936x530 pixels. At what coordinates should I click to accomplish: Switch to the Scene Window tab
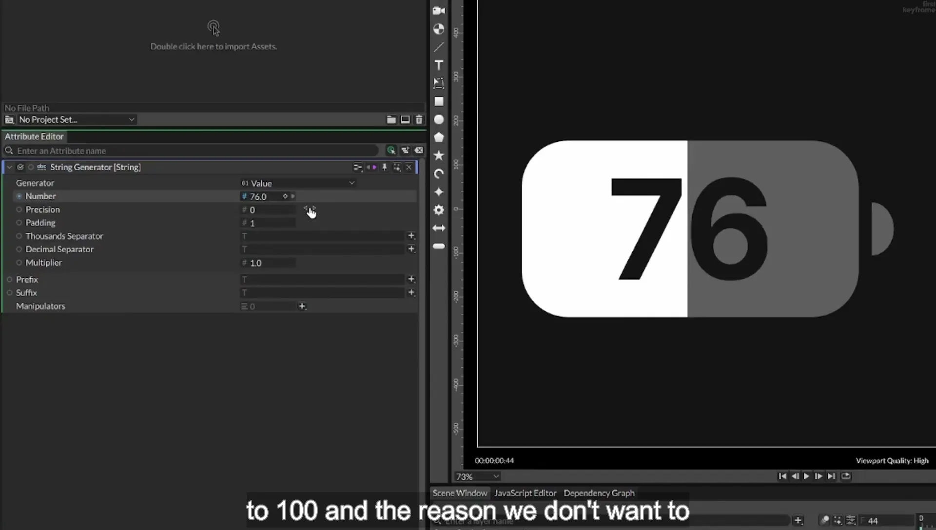(x=460, y=493)
